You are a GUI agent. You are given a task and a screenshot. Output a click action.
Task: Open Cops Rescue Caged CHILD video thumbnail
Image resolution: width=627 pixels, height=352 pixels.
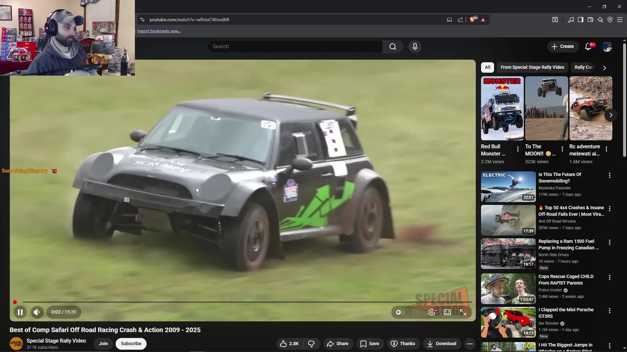[508, 288]
